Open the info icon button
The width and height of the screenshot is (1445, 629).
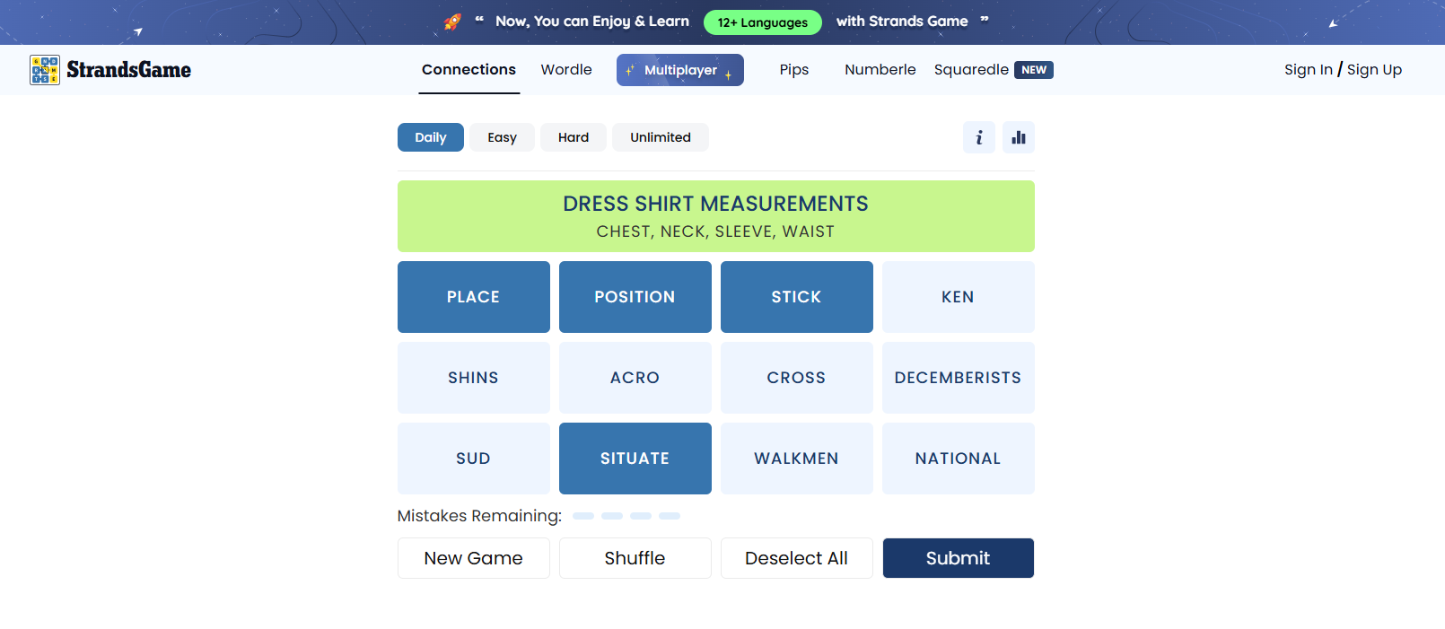[979, 137]
